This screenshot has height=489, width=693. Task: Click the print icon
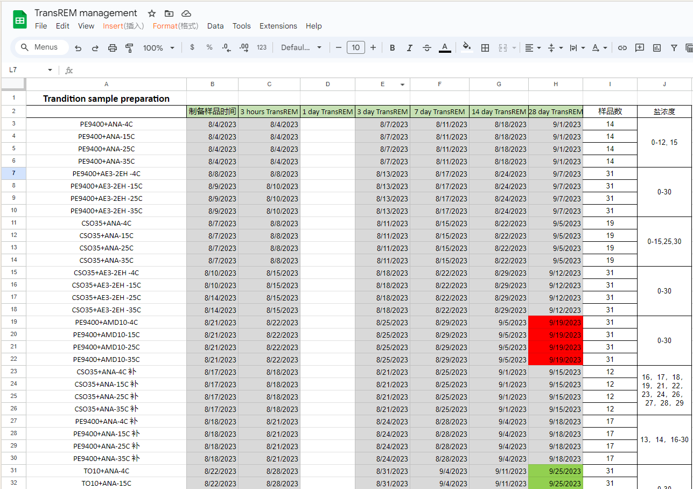[112, 48]
